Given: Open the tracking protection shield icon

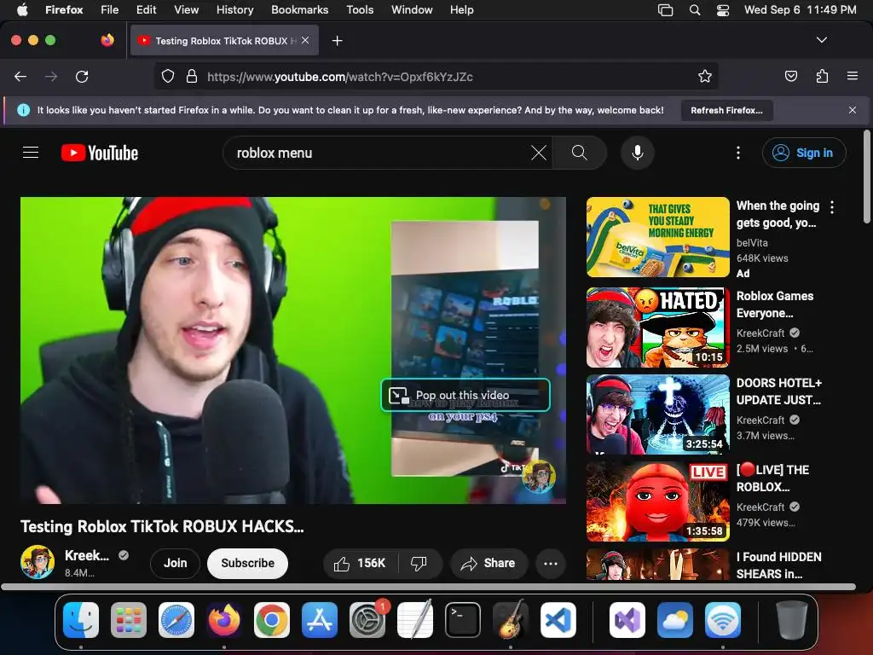Looking at the screenshot, I should pos(168,76).
